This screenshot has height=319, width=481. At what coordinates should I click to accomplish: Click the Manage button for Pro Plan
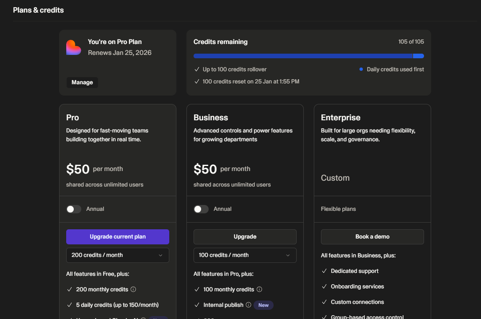(82, 82)
